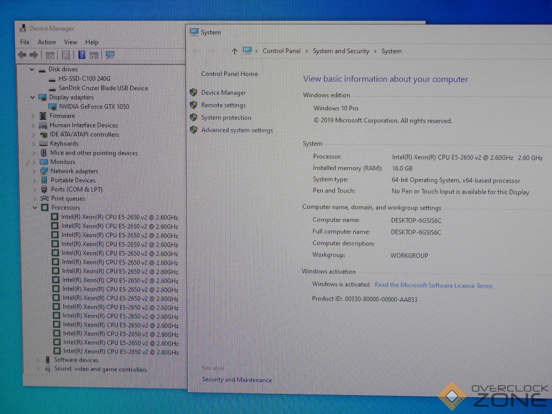Expand the Network adapters category
Viewport: 552px width, 414px height.
(34, 171)
